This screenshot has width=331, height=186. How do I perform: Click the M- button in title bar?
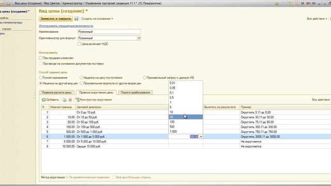coord(314,4)
